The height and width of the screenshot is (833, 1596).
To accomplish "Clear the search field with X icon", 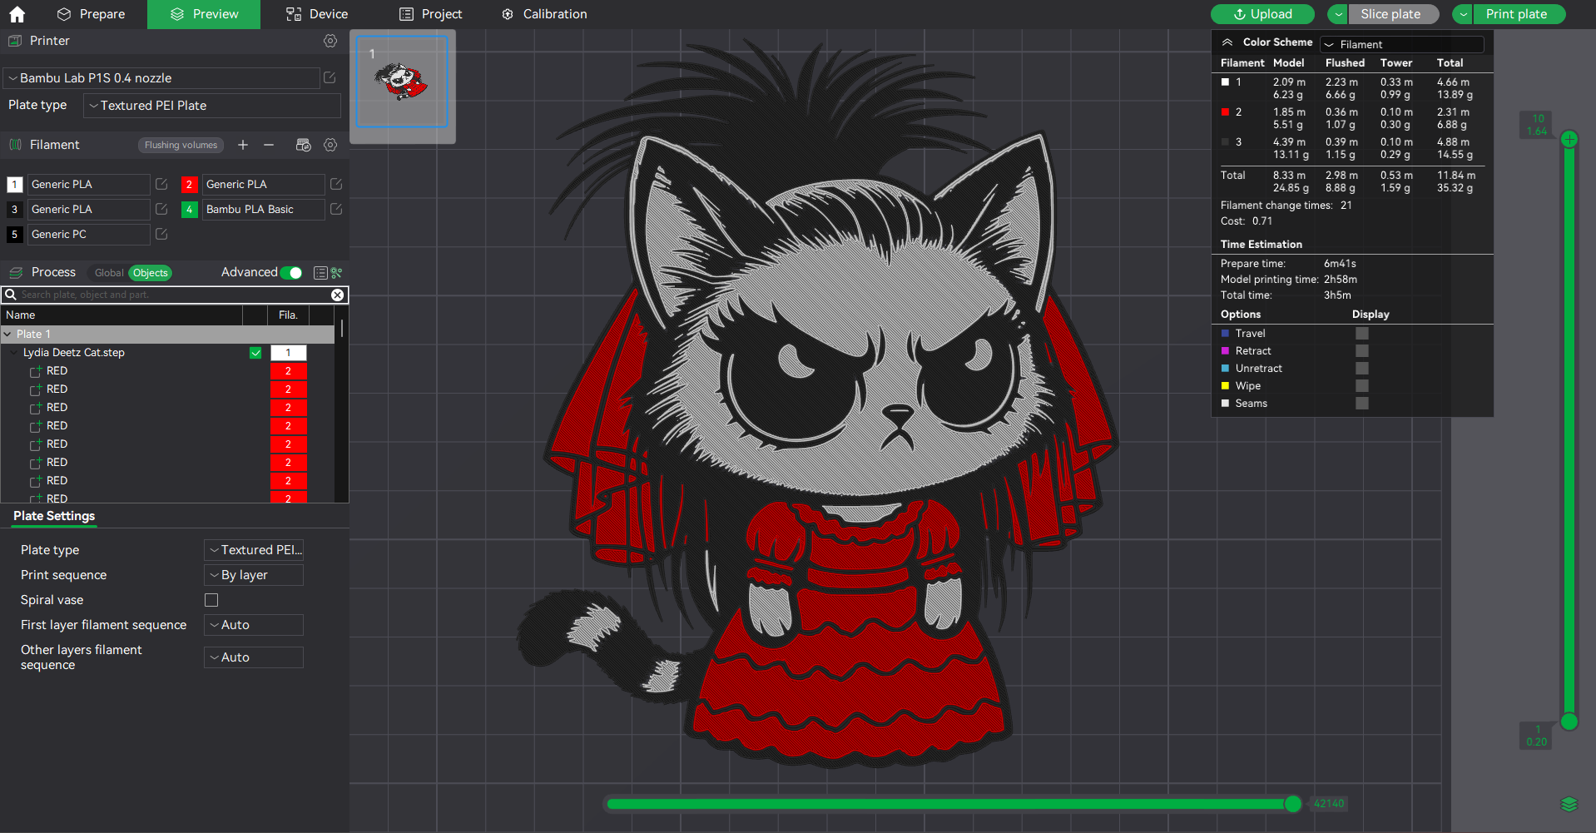I will coord(337,295).
